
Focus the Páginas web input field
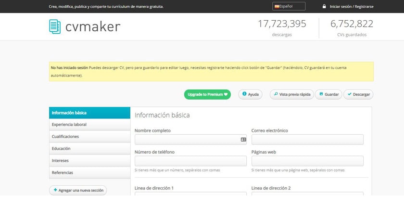[x=307, y=161]
